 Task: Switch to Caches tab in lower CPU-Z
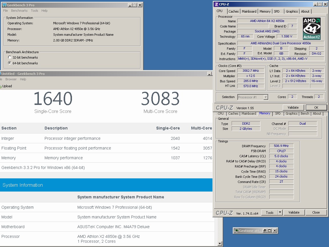tap(233, 113)
